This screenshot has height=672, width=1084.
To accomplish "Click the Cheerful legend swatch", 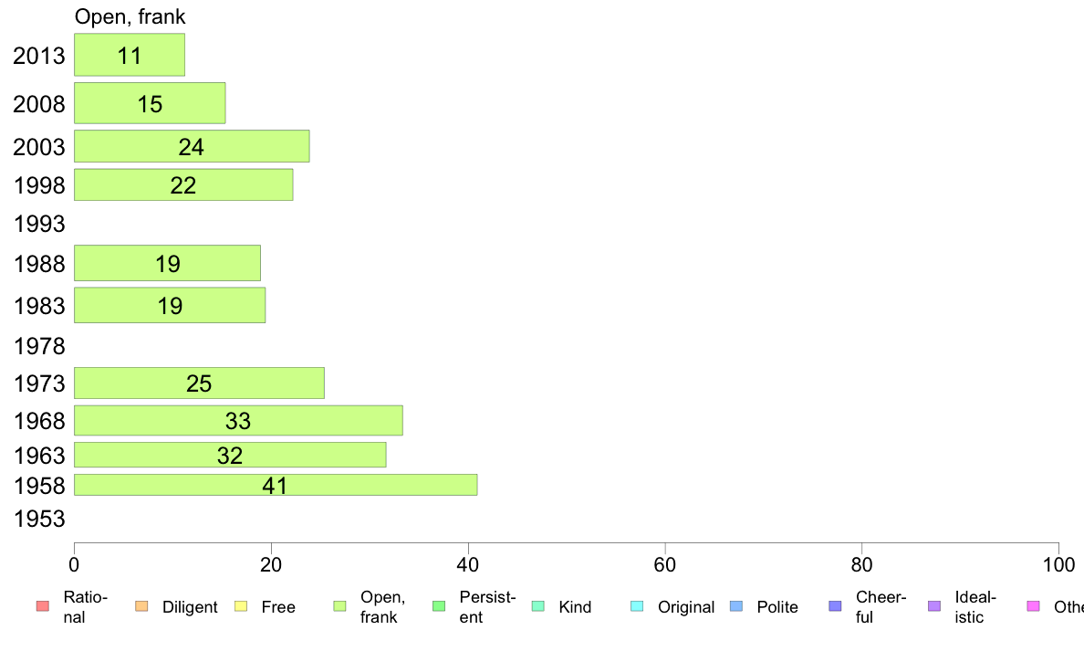I will click(835, 606).
